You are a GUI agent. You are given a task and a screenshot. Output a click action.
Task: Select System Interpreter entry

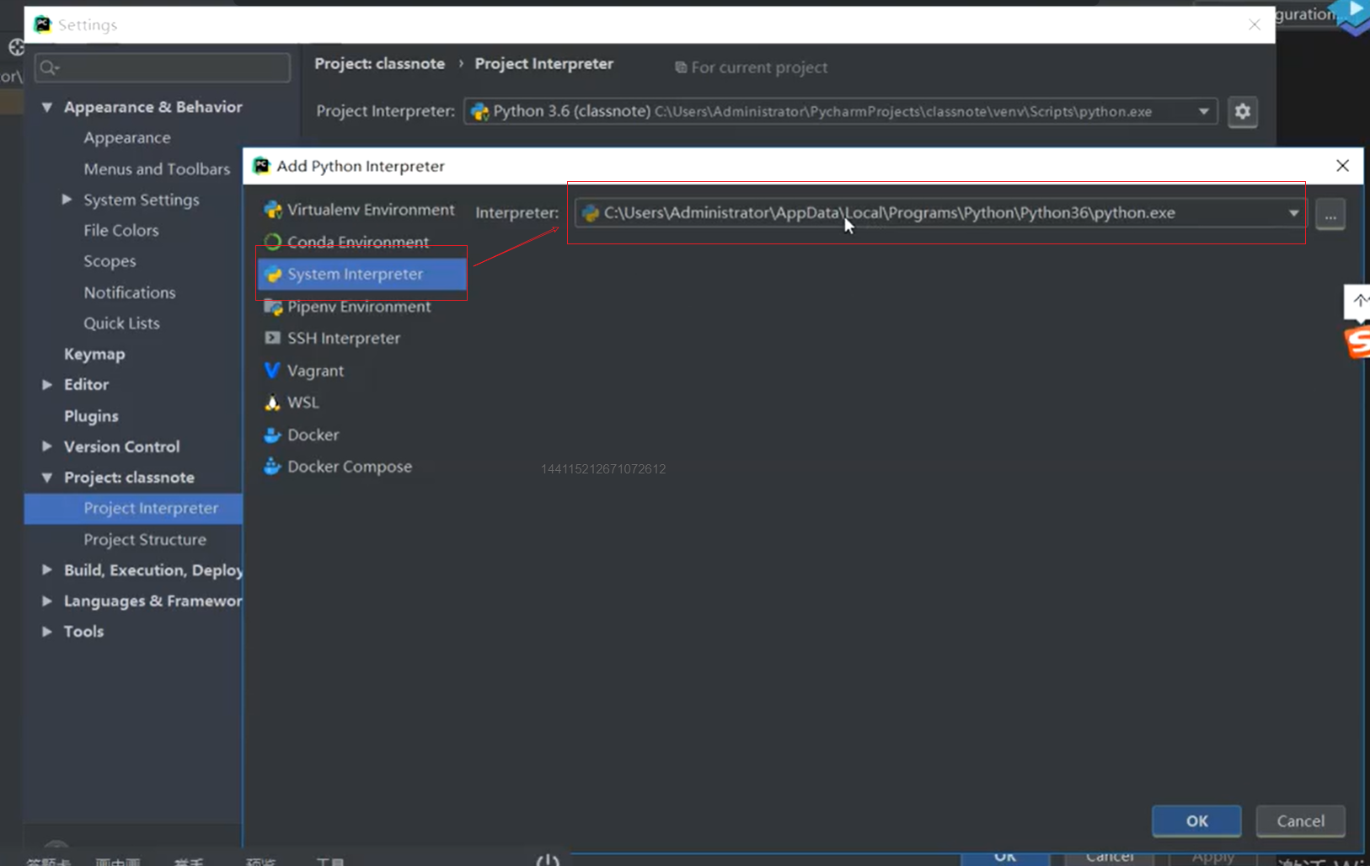(x=361, y=274)
